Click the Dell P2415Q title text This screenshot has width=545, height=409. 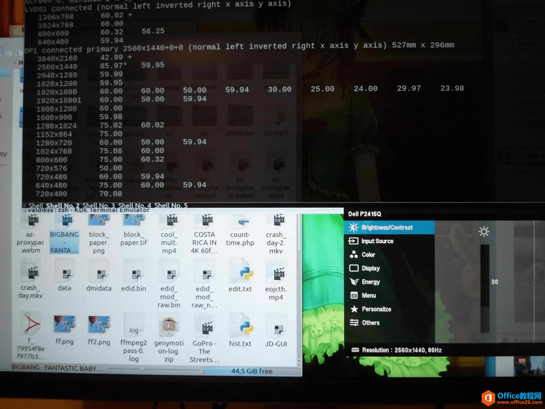(365, 214)
